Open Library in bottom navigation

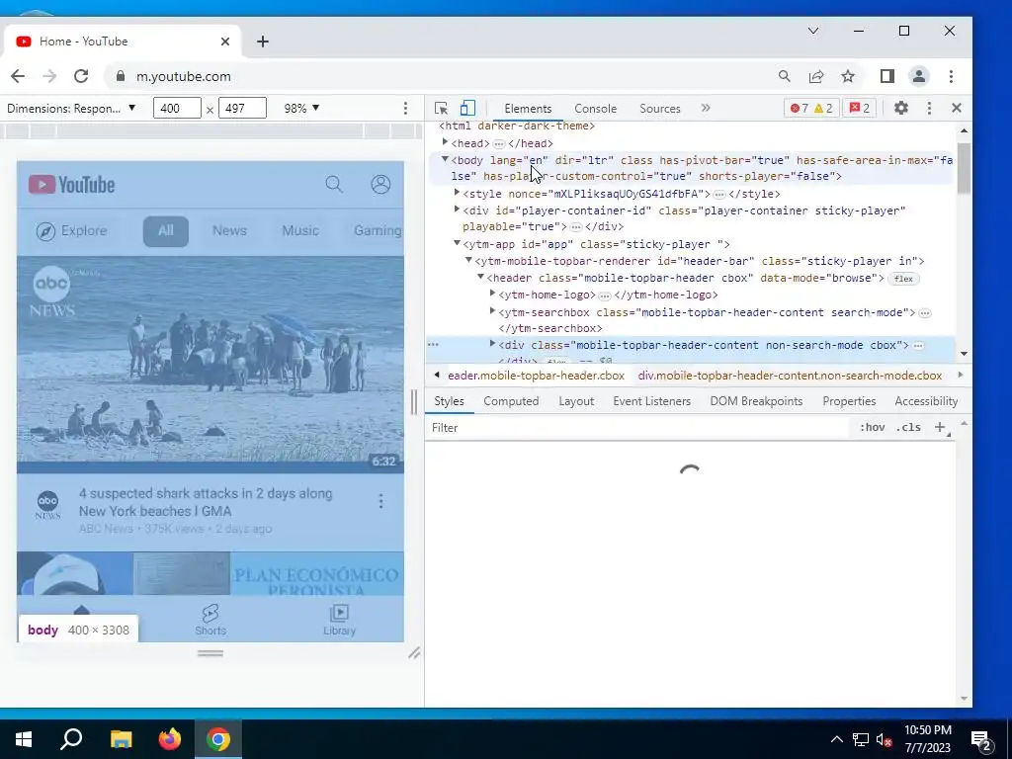340,621
